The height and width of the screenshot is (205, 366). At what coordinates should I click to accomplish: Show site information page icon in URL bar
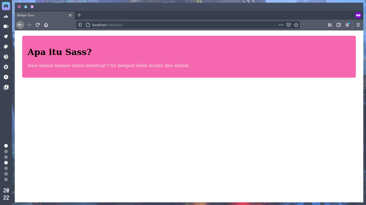coord(87,25)
